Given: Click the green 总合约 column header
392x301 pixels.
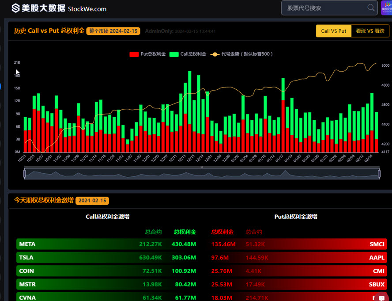Looking at the screenshot, I should click(x=154, y=232).
